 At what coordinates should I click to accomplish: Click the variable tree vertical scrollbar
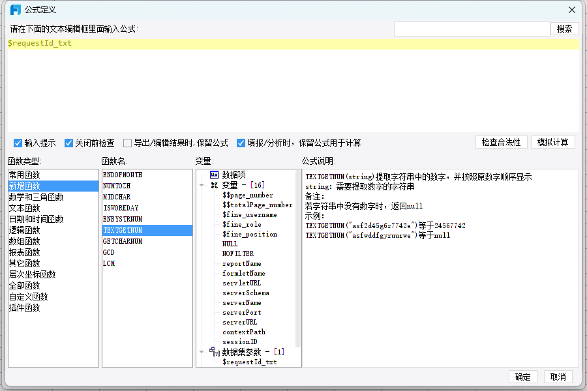click(x=298, y=261)
